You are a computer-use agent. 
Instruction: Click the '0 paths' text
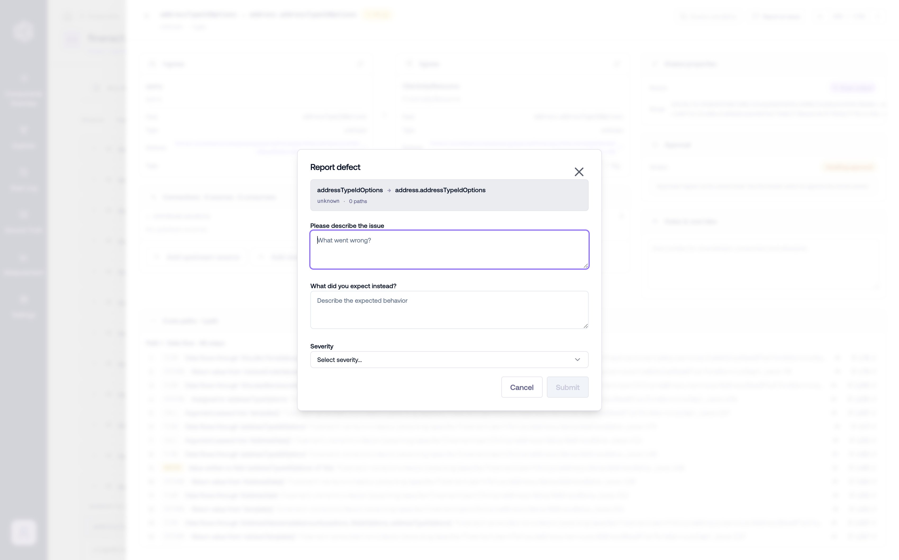tap(358, 201)
